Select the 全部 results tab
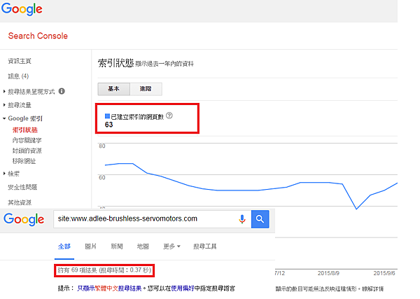Image resolution: width=420 pixels, height=299 pixels. [64, 246]
